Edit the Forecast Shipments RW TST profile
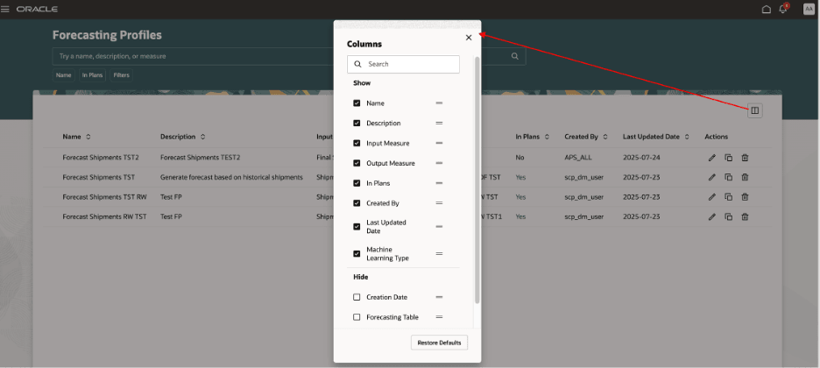 tap(711, 216)
